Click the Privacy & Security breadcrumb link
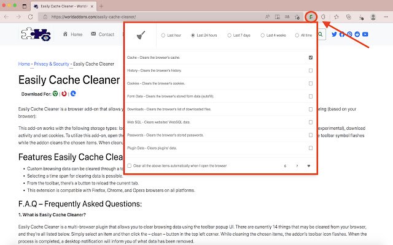Viewport: 393px width, 245px height. [52, 64]
